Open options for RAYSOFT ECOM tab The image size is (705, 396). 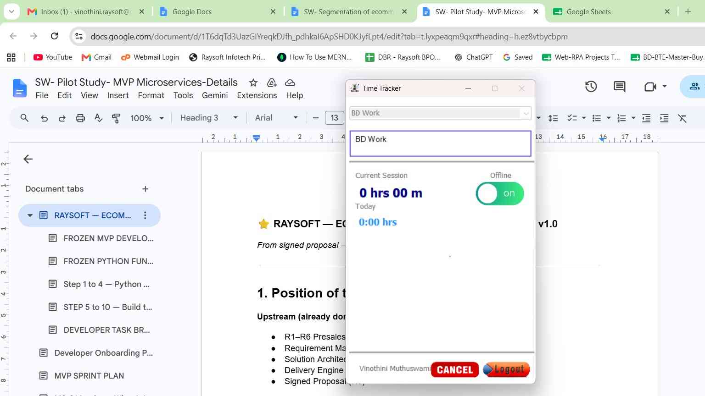click(145, 215)
